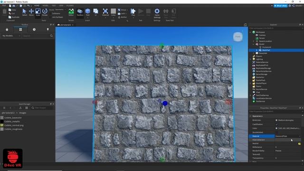Switch to the PLUGINS ribbon tab
304x171 pixels.
pyautogui.click(x=70, y=6)
